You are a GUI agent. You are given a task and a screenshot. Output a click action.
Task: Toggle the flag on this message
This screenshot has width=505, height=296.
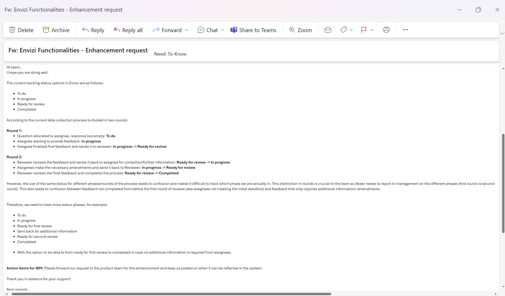coord(364,30)
